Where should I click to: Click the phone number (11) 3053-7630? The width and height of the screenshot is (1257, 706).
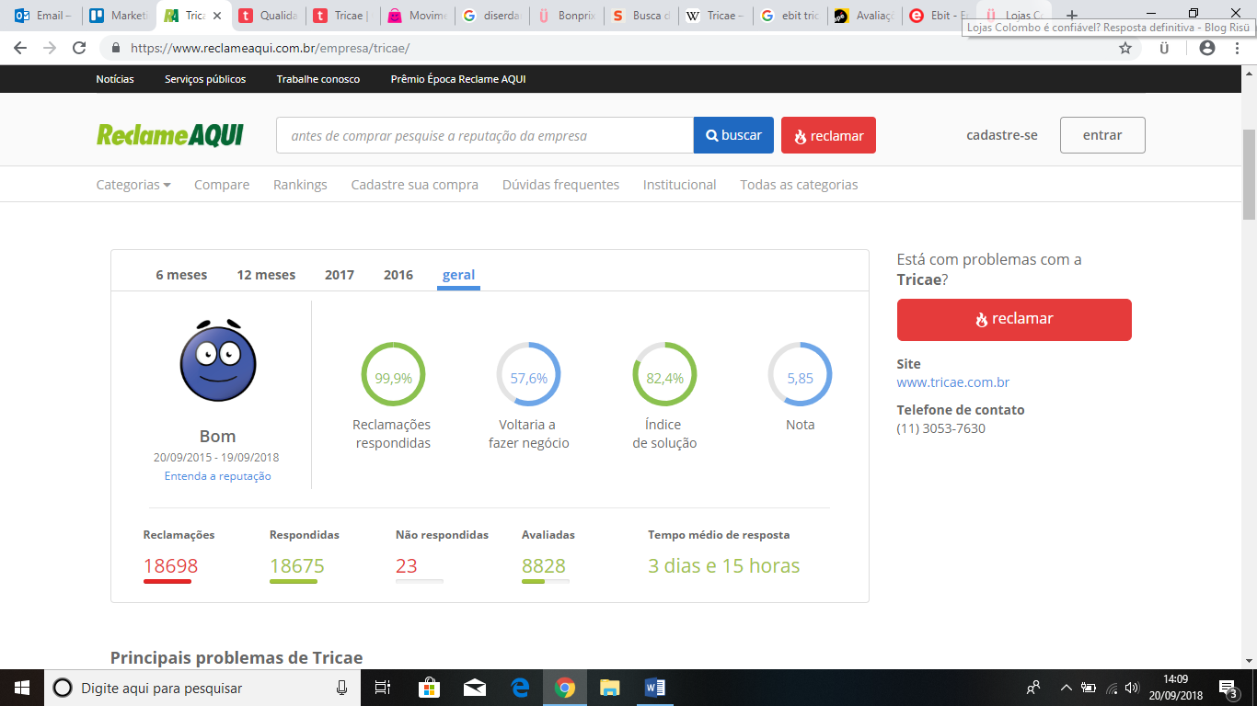click(941, 428)
